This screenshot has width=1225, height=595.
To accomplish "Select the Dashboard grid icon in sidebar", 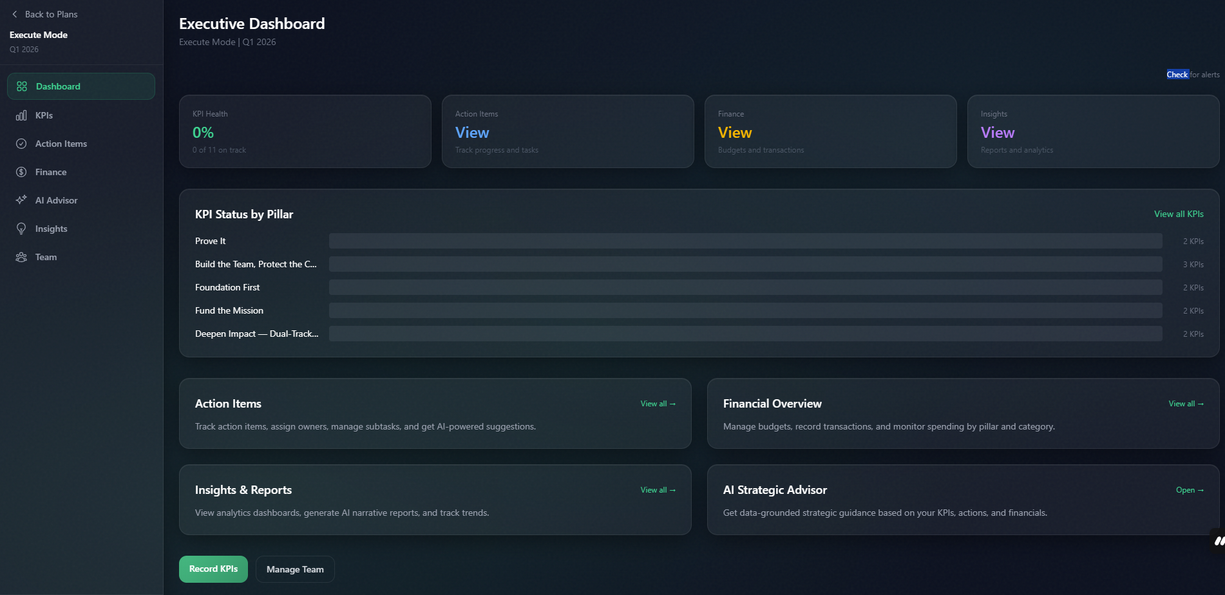I will point(21,86).
